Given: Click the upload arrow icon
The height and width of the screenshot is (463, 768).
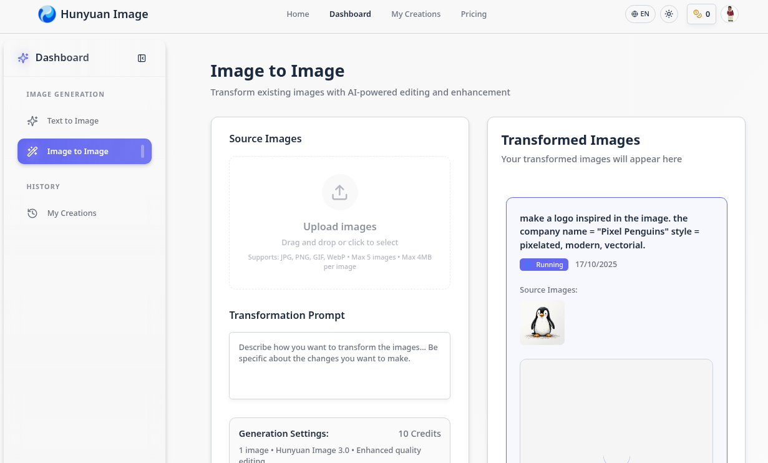Looking at the screenshot, I should point(339,192).
